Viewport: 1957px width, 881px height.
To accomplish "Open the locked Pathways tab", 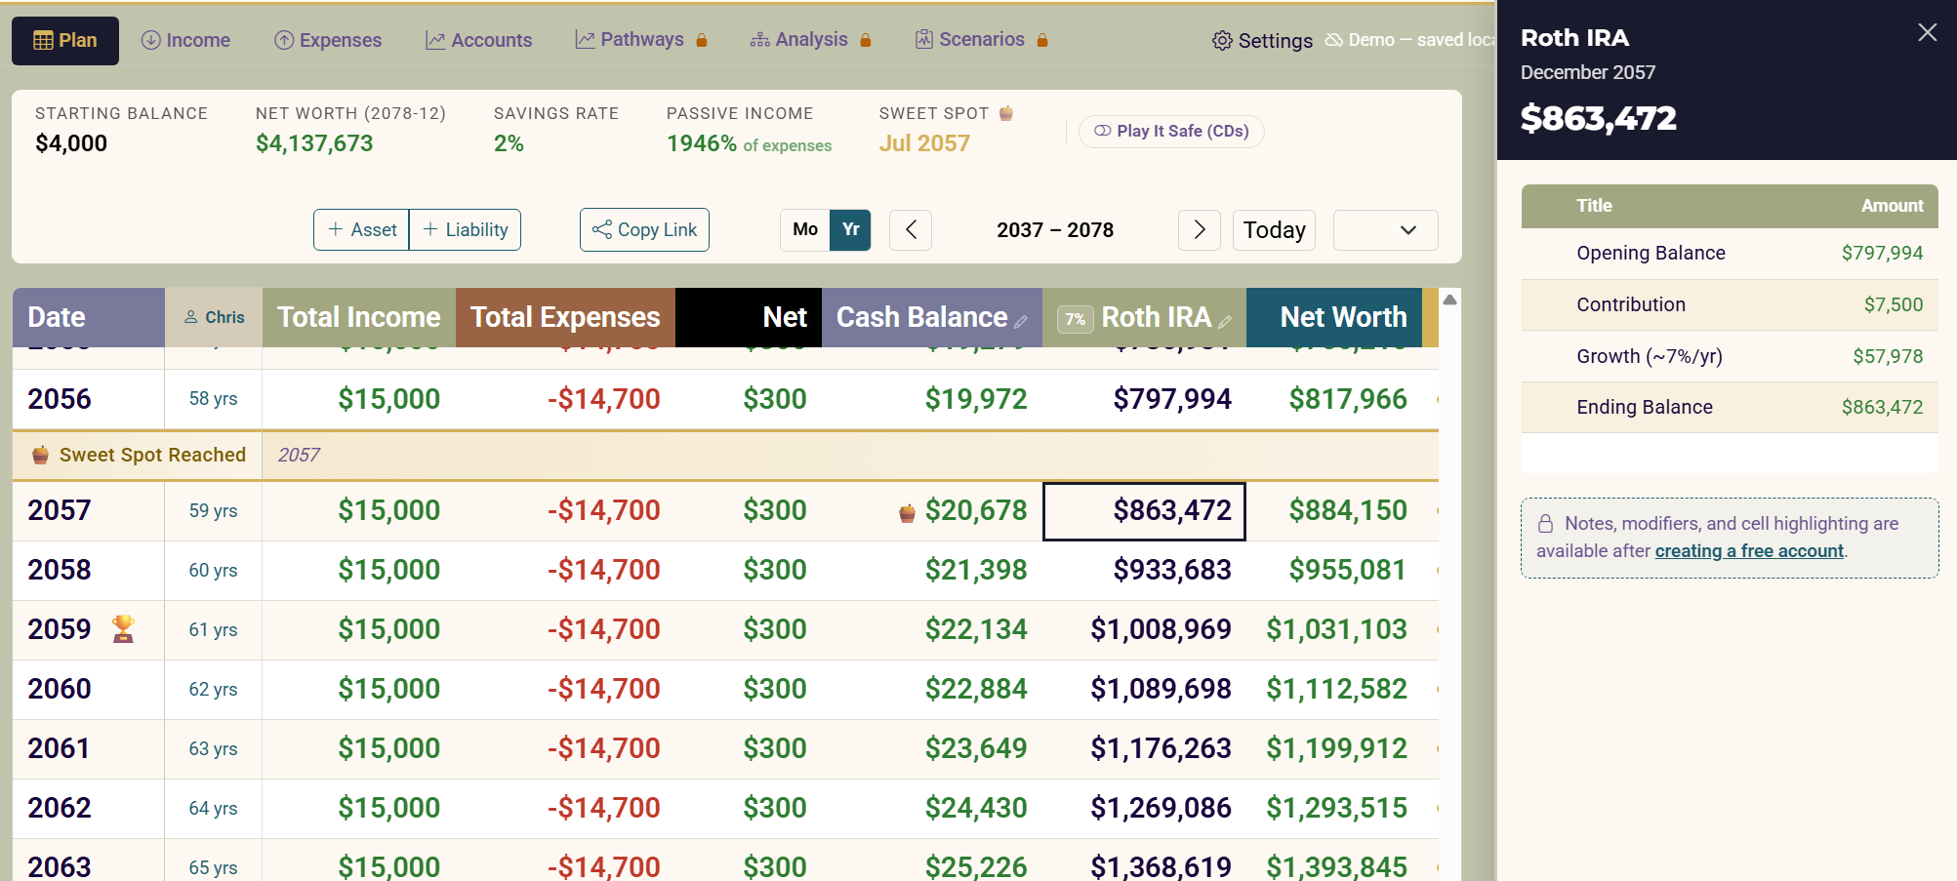I will pos(641,40).
